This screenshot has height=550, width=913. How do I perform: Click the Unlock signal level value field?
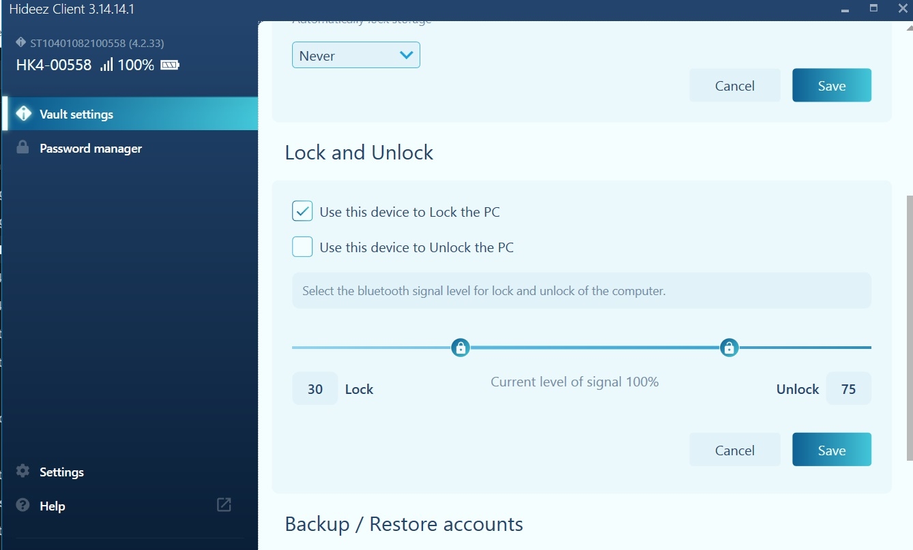coord(848,389)
